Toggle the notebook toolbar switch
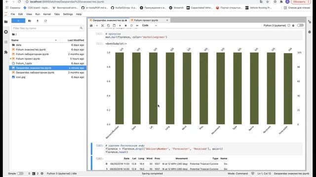This screenshot has width=316, height=177. (x=300, y=25)
